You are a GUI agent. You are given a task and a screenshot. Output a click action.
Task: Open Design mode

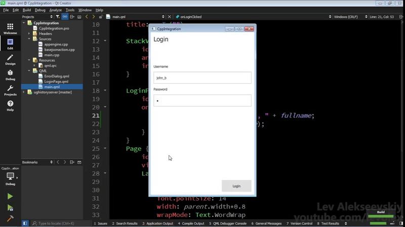[10, 60]
